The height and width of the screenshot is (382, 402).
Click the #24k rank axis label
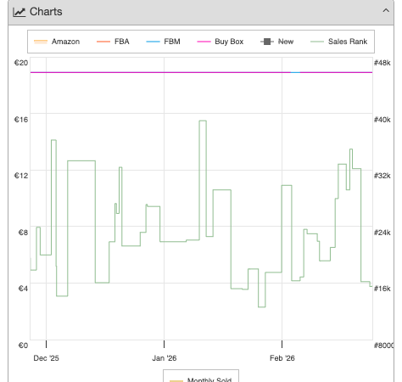382,233
